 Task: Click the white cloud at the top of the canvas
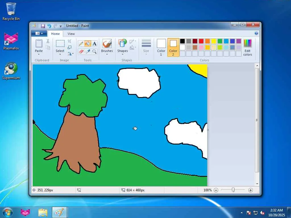pos(139,83)
